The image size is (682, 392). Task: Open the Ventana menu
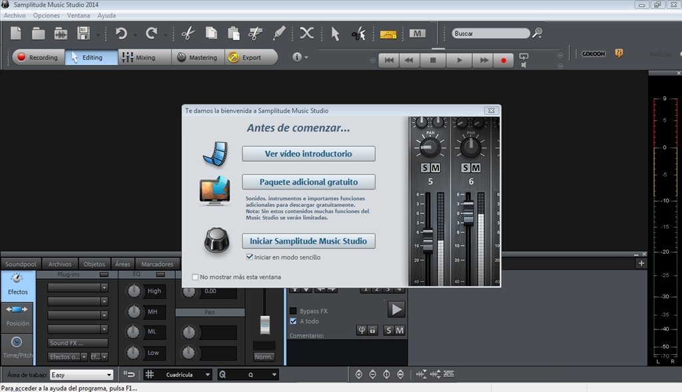pos(79,15)
